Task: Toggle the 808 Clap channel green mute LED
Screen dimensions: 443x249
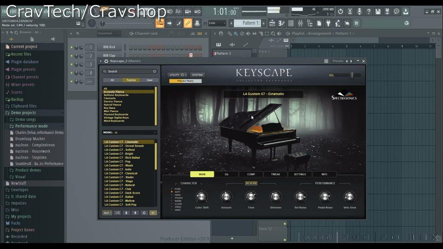Action: (72, 56)
